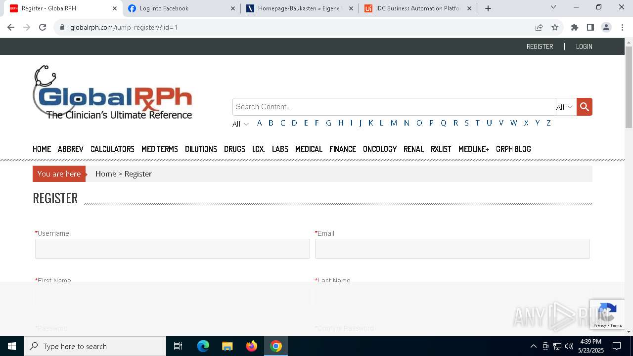Open the CALCULATORS menu
This screenshot has width=633, height=356.
point(112,149)
